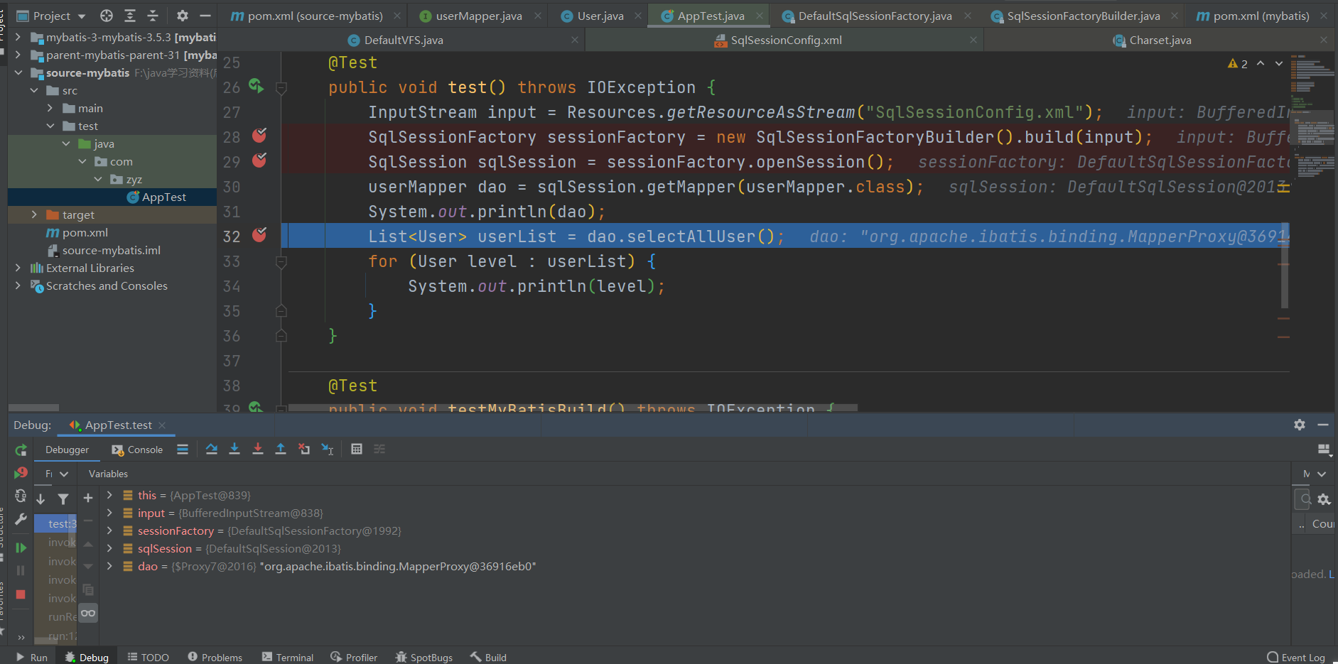Viewport: 1338px width, 664px height.
Task: Click the Step Into debugger icon
Action: (x=234, y=449)
